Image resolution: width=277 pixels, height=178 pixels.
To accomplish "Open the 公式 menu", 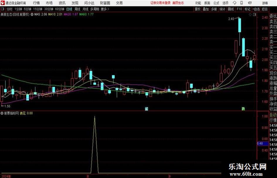I will point(216,3).
